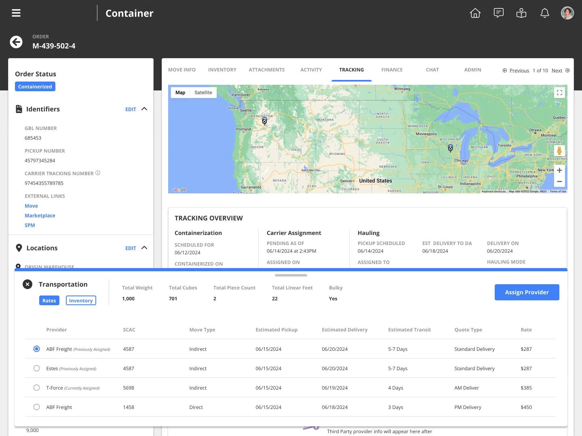Image resolution: width=582 pixels, height=436 pixels.
Task: Open the Attachments tab
Action: [x=267, y=70]
